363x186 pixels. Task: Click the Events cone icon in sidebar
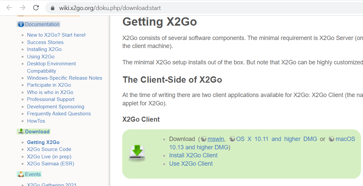pyautogui.click(x=21, y=174)
